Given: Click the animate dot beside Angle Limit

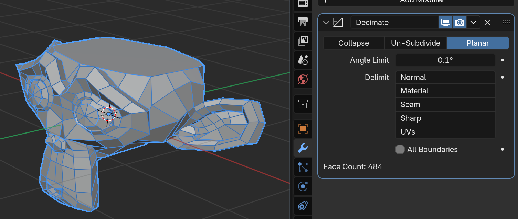Looking at the screenshot, I should pyautogui.click(x=503, y=60).
